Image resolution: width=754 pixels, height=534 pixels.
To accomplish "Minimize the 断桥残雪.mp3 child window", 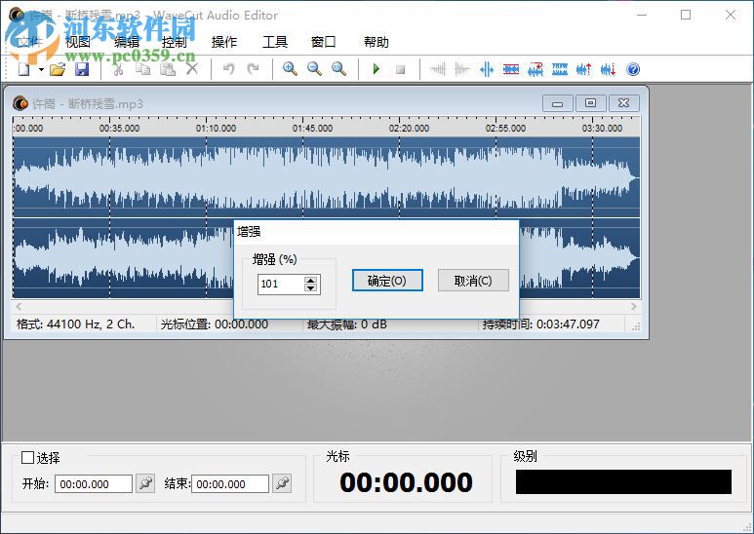I will [557, 103].
